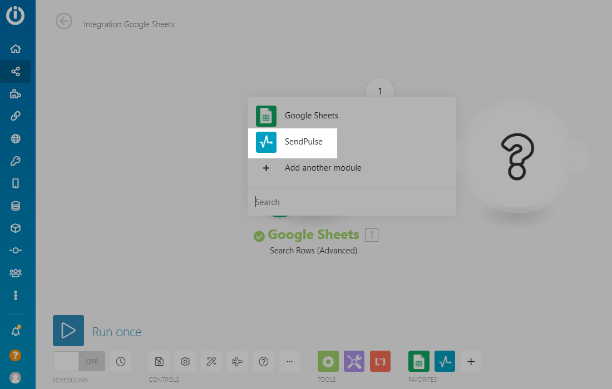Add a favorite with the plus button
The image size is (612, 389).
click(471, 361)
